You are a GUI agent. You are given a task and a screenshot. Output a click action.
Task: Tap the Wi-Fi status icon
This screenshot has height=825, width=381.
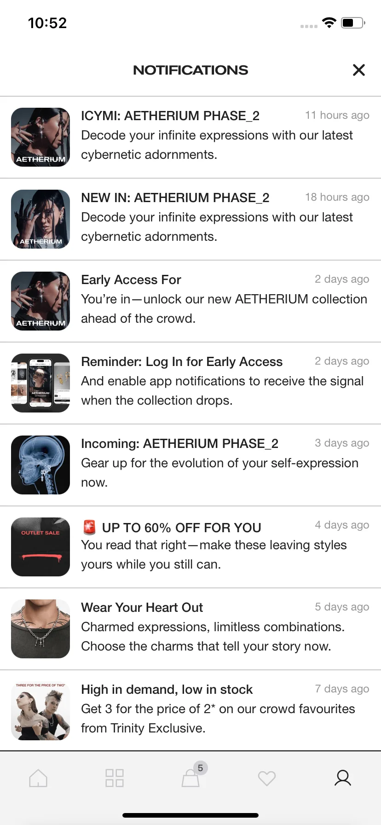329,23
